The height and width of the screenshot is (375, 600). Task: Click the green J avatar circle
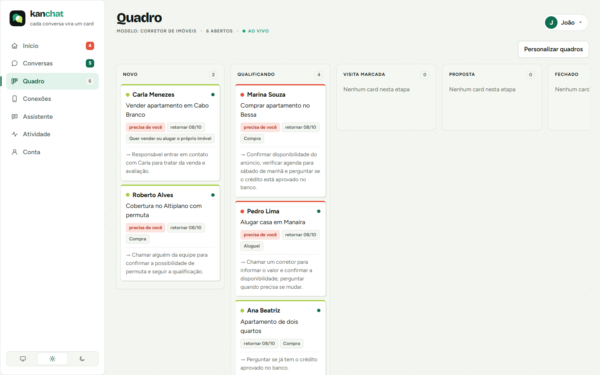tap(551, 22)
